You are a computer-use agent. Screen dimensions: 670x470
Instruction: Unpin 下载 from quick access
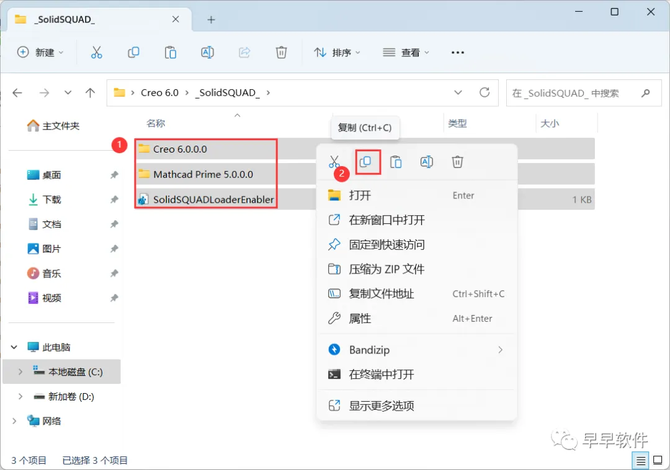tap(114, 200)
